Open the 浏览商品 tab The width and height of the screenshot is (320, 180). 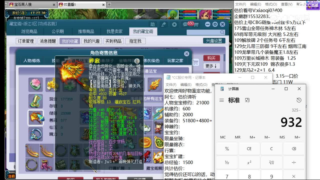point(29,31)
